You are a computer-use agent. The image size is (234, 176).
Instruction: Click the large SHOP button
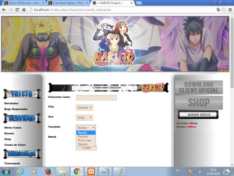tap(199, 102)
